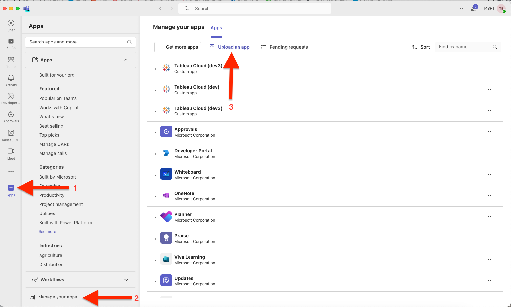Viewport: 511px width, 307px height.
Task: Open the Activity bell
Action: pyautogui.click(x=11, y=80)
